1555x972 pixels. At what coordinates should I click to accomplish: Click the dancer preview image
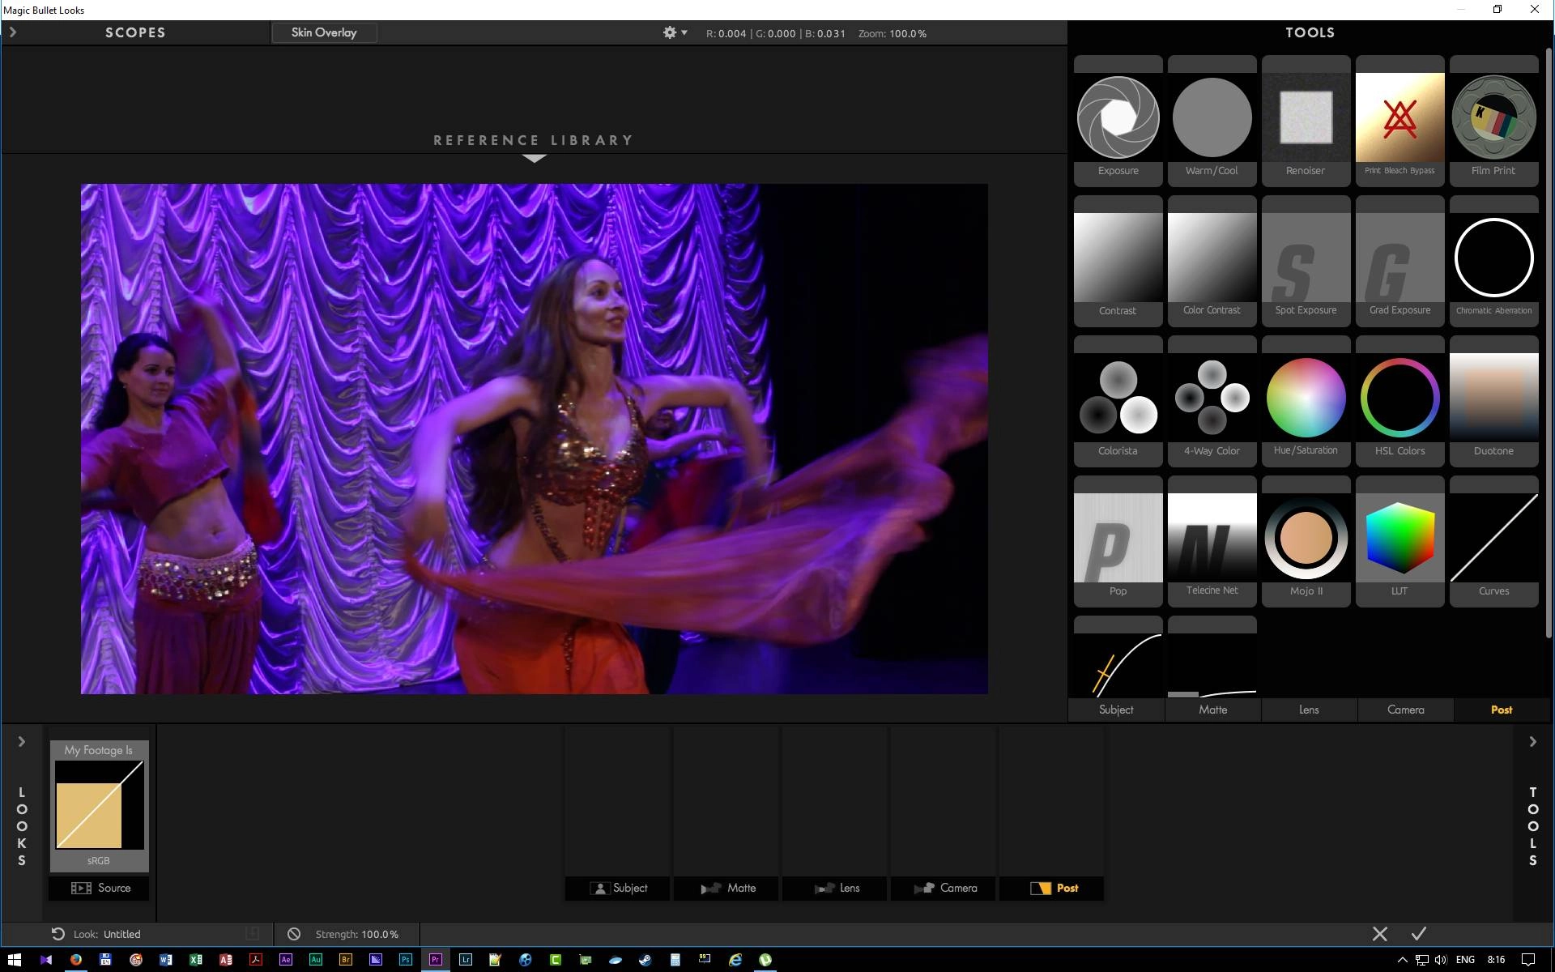(534, 438)
